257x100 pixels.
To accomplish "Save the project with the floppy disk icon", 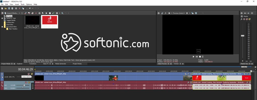I will click(9, 8).
